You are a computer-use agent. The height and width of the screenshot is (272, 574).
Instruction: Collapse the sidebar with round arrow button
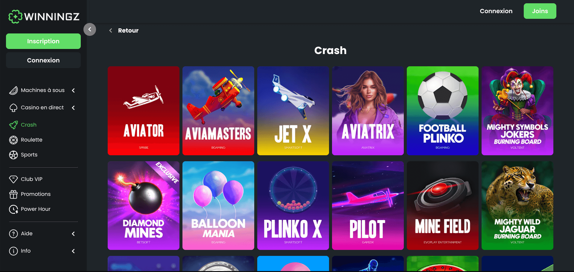90,29
